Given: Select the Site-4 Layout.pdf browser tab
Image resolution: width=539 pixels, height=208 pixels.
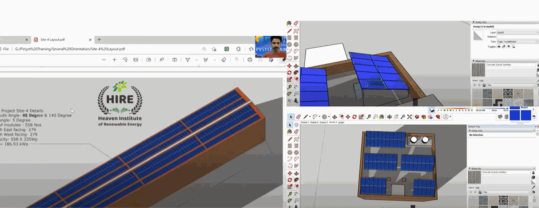Looking at the screenshot, I should pyautogui.click(x=63, y=40).
